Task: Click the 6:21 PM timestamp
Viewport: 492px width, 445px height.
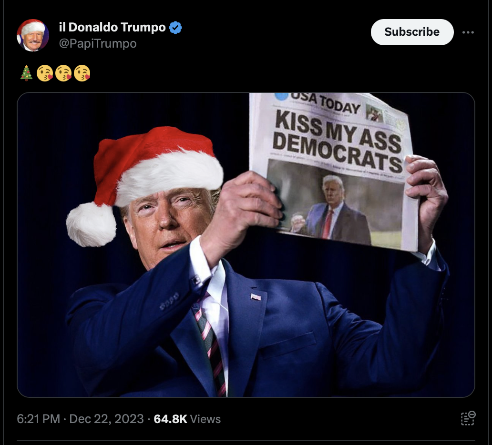Action: [38, 419]
